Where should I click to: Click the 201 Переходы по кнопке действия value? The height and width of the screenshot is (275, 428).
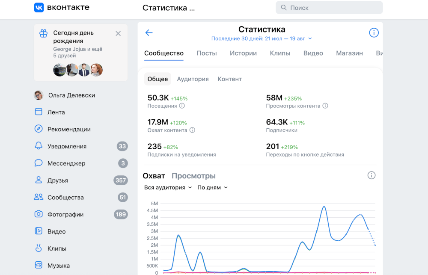272,146
